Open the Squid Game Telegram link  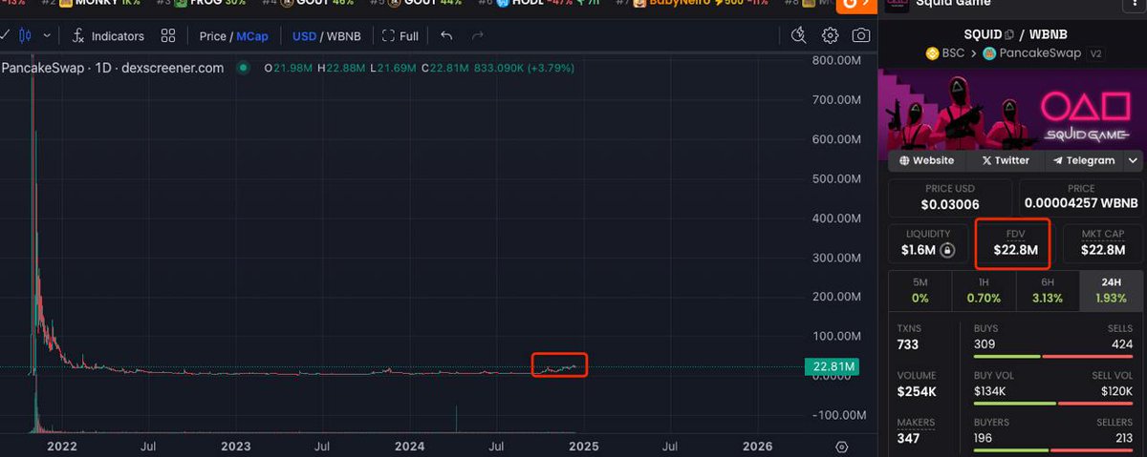point(1084,160)
